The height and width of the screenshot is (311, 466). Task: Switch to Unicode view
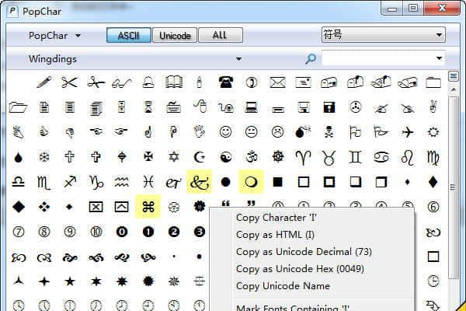click(175, 36)
